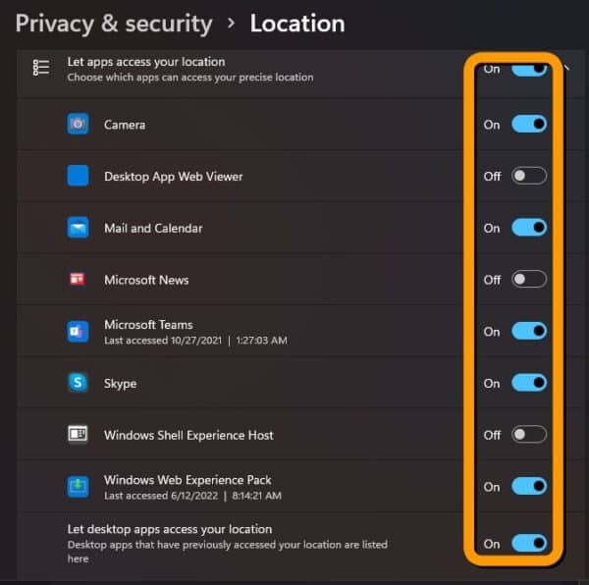Click the Windows Shell Experience Host icon
The width and height of the screenshot is (589, 585).
coord(78,435)
